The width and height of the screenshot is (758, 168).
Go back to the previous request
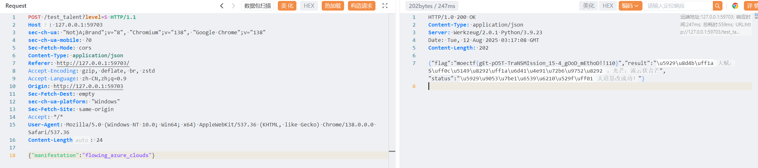point(222,6)
